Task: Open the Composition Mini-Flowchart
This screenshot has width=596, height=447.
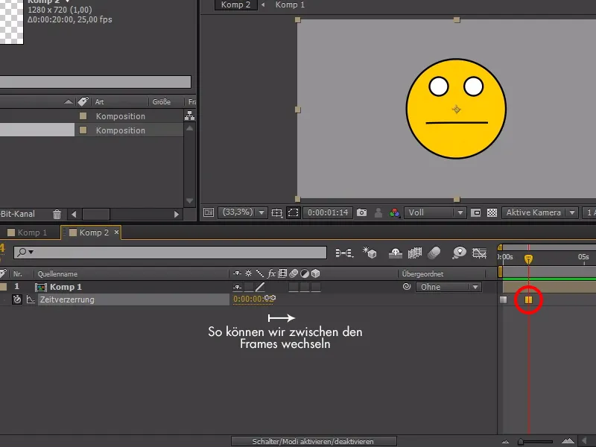Action: 343,252
